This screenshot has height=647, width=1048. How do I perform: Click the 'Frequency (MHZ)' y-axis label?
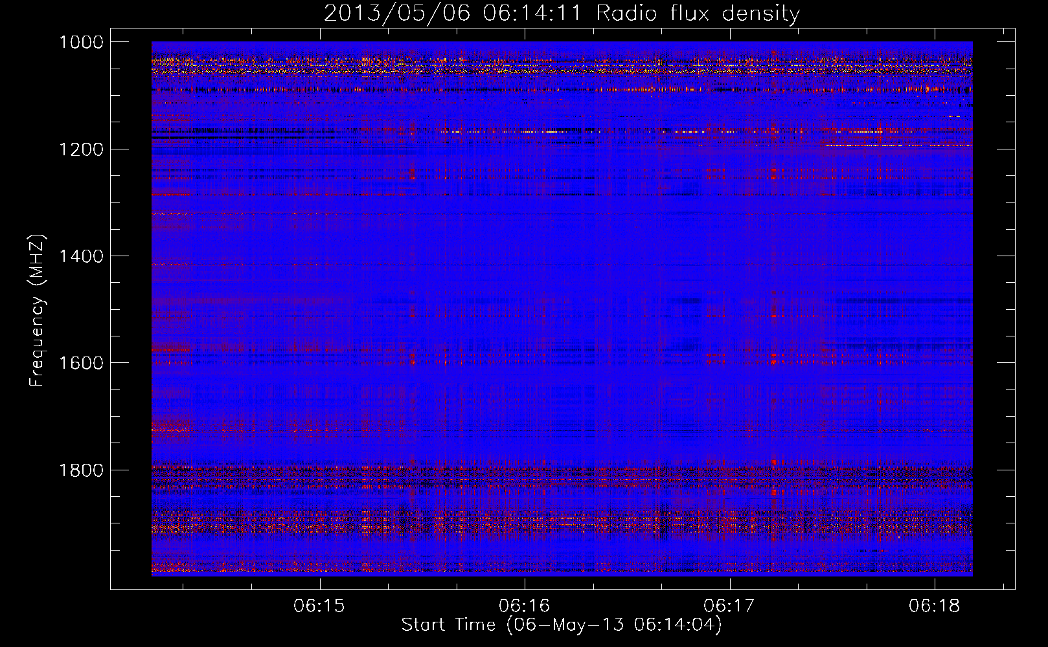[x=37, y=311]
